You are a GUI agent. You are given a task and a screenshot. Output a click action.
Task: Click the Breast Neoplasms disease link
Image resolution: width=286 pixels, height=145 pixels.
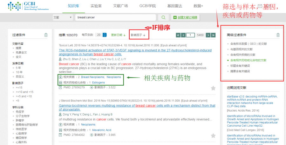(93, 77)
